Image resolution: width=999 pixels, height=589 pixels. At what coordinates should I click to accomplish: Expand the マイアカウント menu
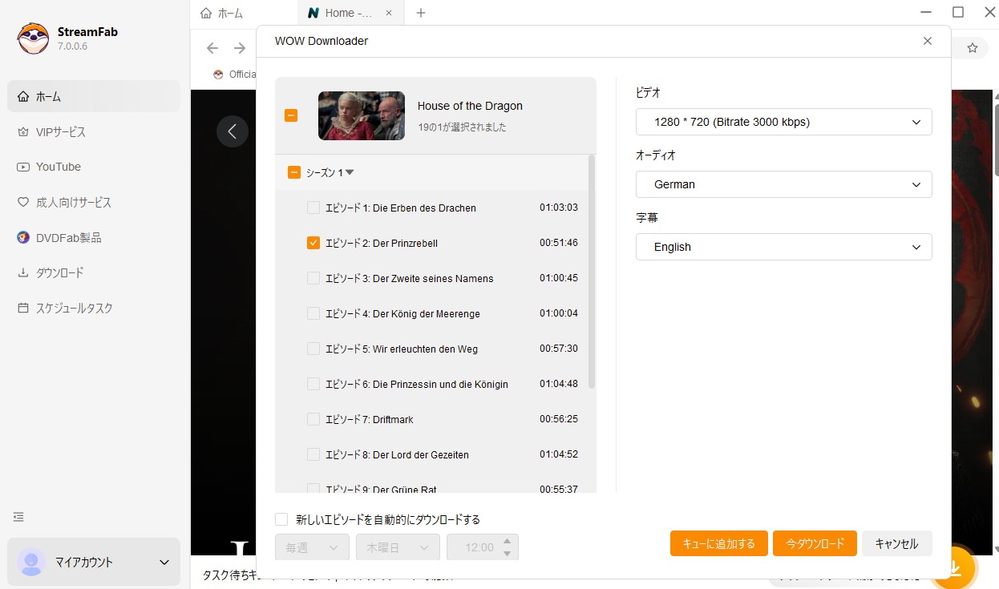click(x=94, y=562)
